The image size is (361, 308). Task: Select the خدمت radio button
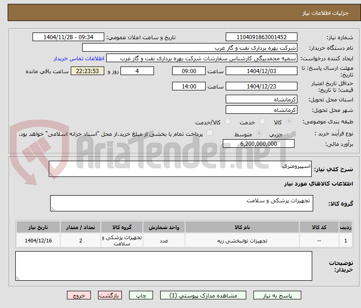tap(262, 121)
